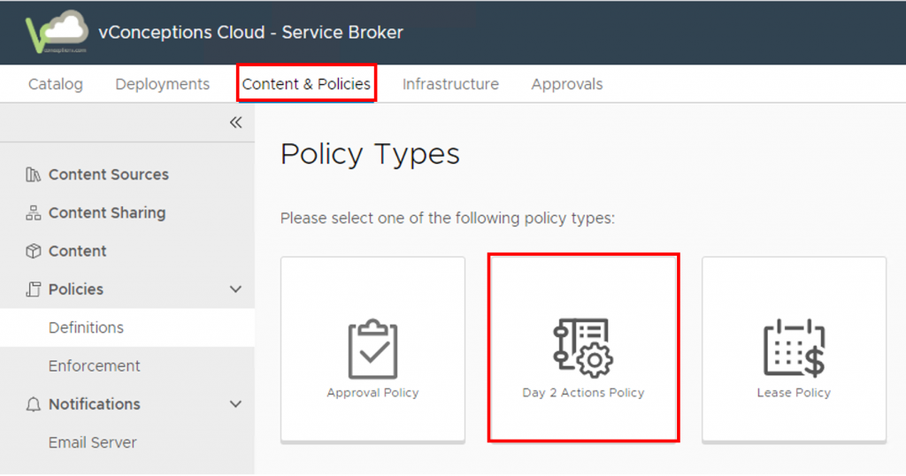
Task: Click the Policies scroll icon in sidebar
Action: (34, 289)
